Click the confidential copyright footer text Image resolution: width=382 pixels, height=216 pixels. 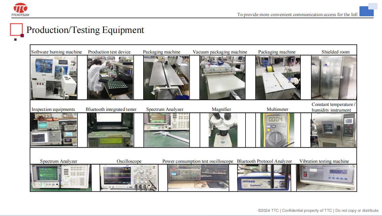[x=318, y=211]
